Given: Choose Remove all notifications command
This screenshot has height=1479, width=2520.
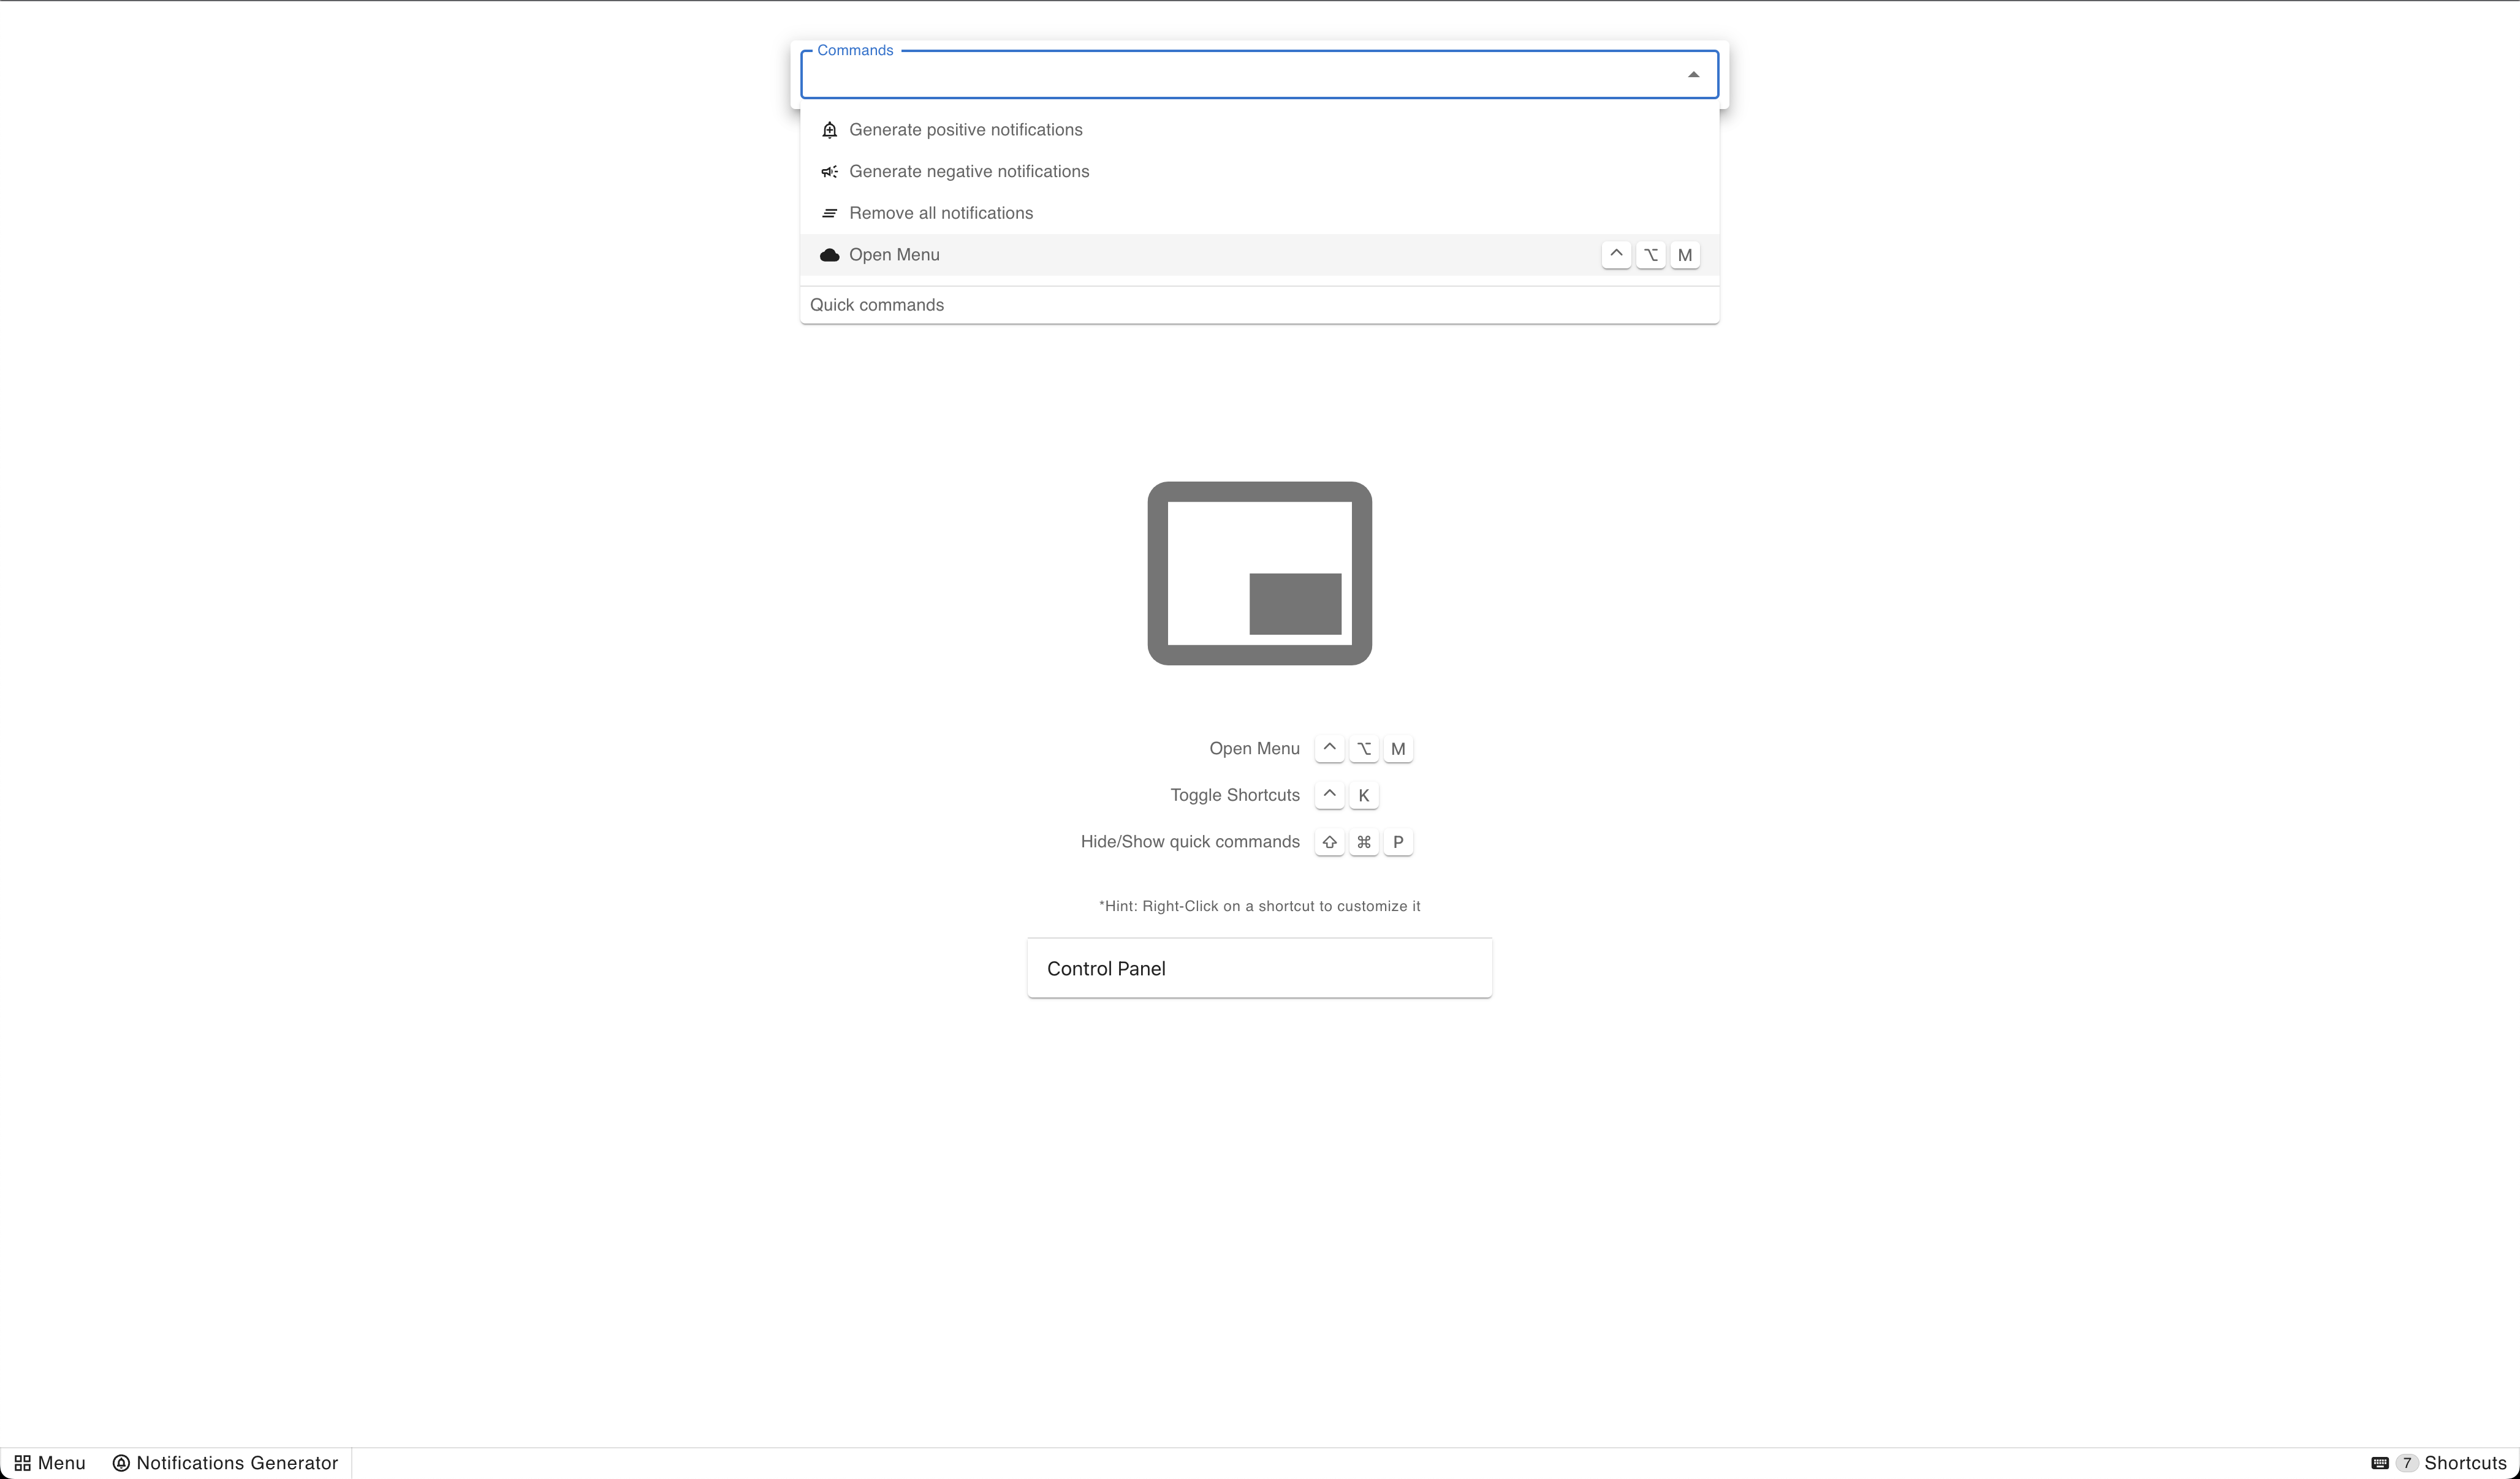Looking at the screenshot, I should (1259, 213).
